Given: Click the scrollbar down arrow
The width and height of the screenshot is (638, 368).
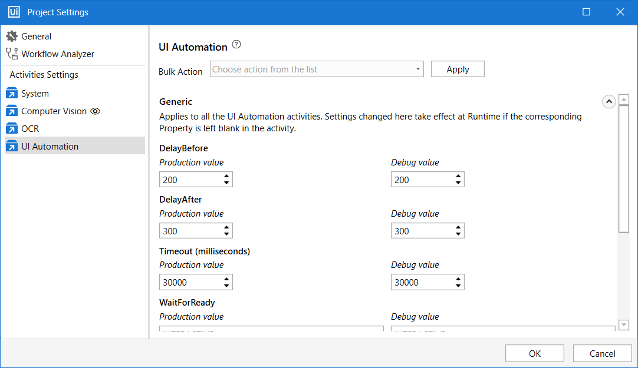Looking at the screenshot, I should pos(624,324).
